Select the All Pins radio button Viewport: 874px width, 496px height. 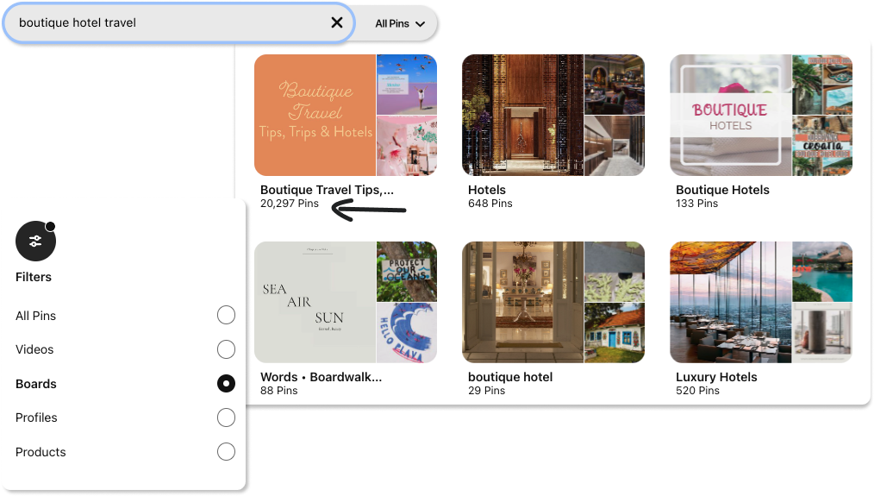pyautogui.click(x=226, y=315)
